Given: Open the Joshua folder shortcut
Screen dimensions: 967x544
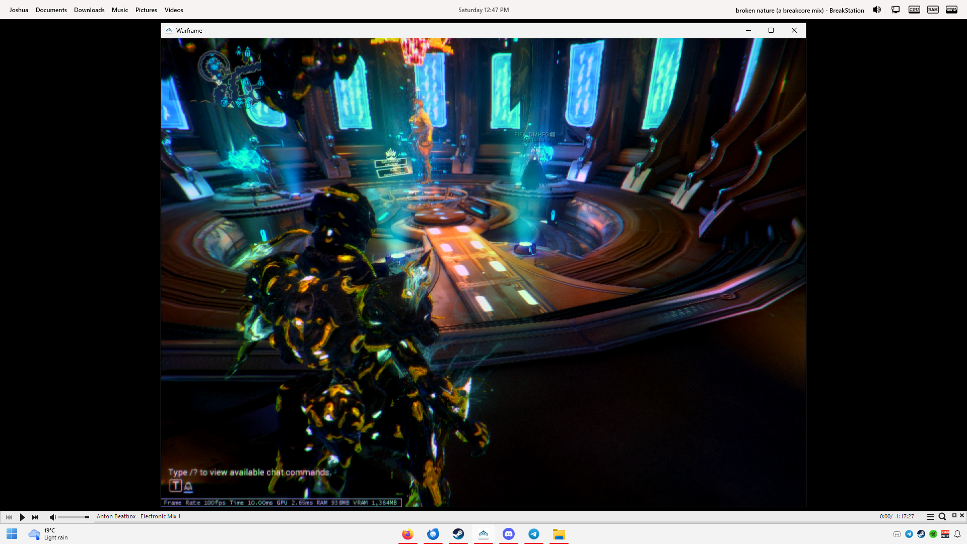Looking at the screenshot, I should 19,10.
